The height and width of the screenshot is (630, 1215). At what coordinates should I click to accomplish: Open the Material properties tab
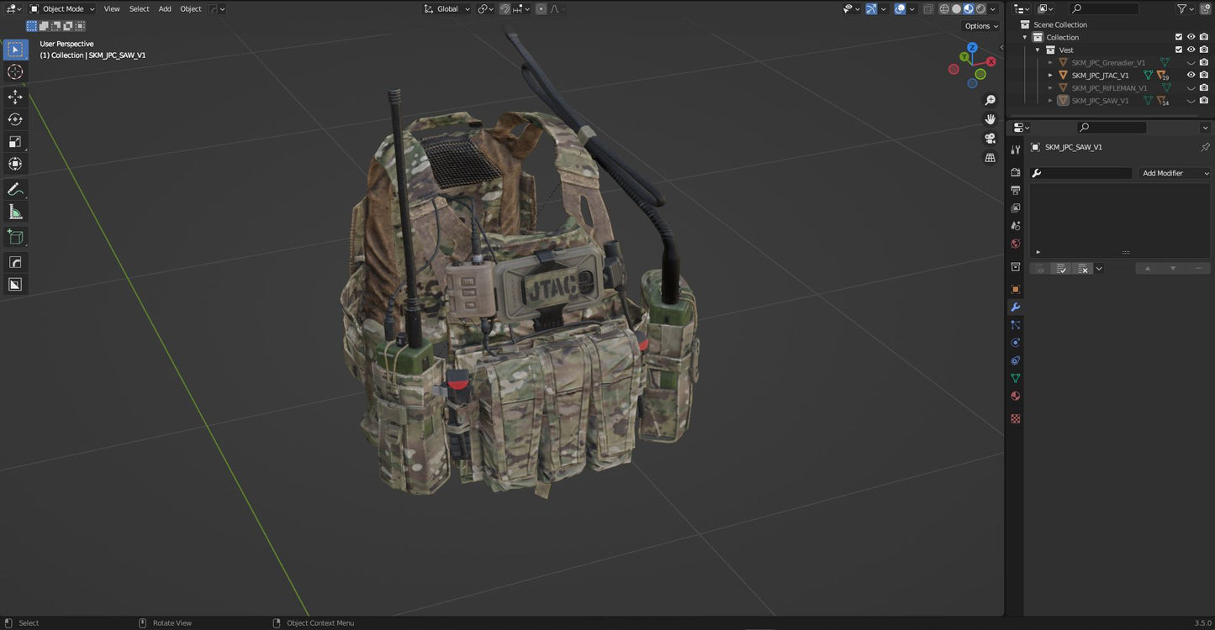[1015, 395]
